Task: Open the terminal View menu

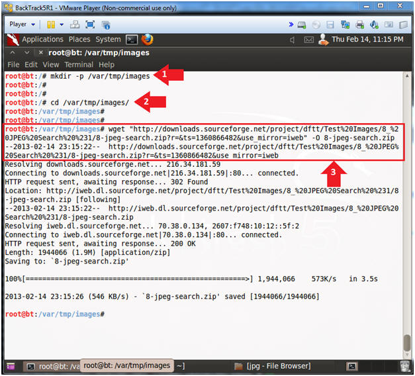Action: point(51,65)
